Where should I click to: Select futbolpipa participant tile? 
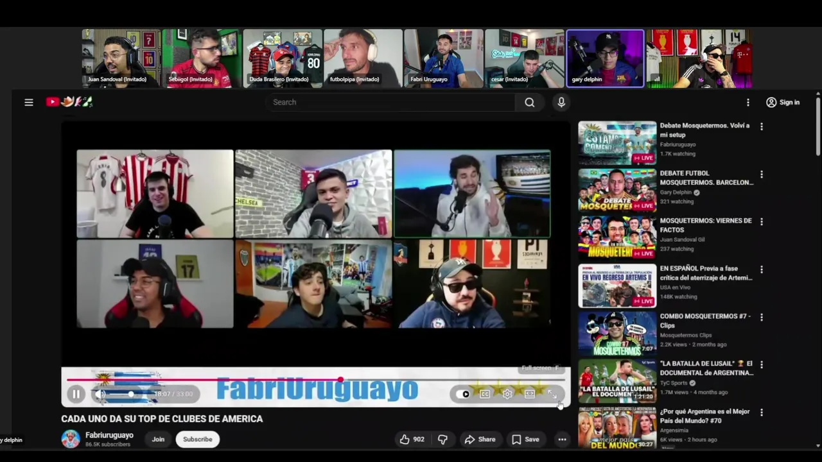363,58
